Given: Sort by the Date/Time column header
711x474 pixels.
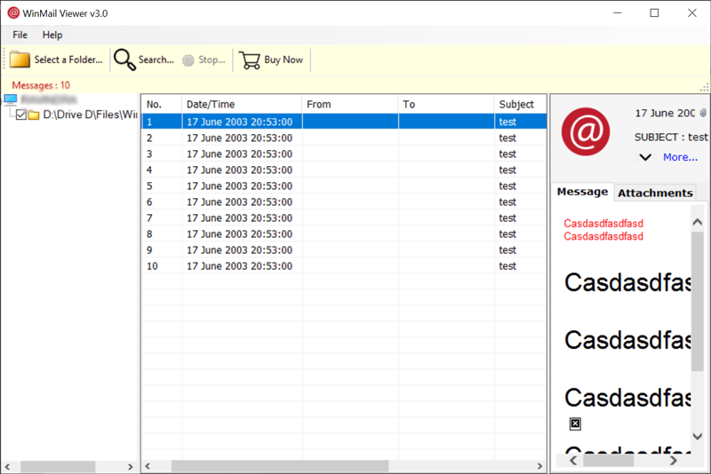Looking at the screenshot, I should click(x=242, y=104).
